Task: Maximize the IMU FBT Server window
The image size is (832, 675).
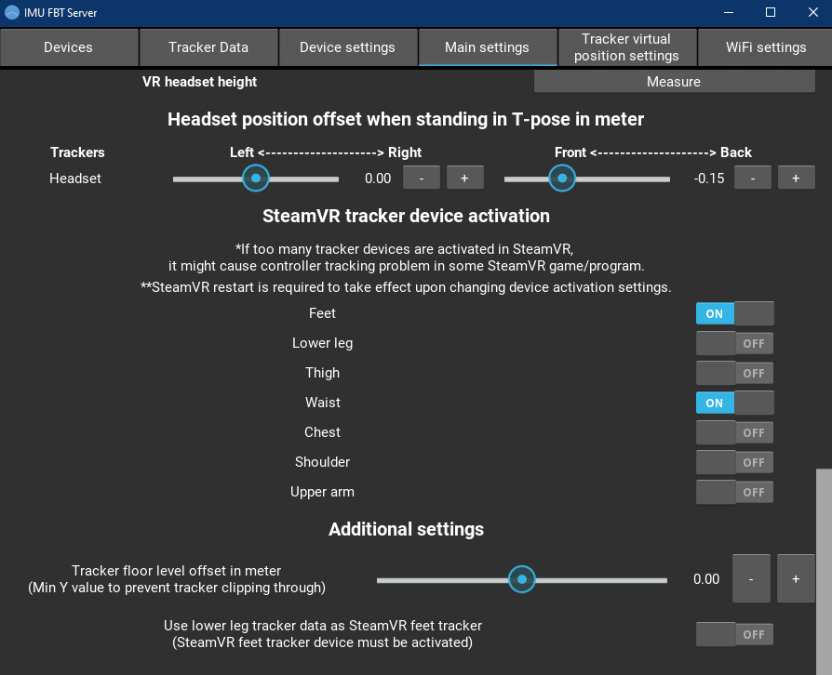Action: [x=771, y=13]
